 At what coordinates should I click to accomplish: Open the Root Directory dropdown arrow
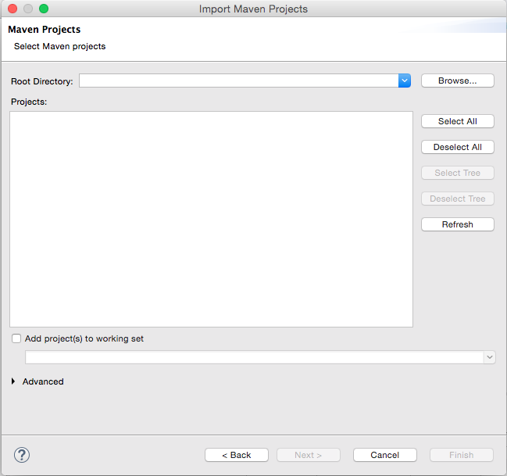click(x=405, y=81)
